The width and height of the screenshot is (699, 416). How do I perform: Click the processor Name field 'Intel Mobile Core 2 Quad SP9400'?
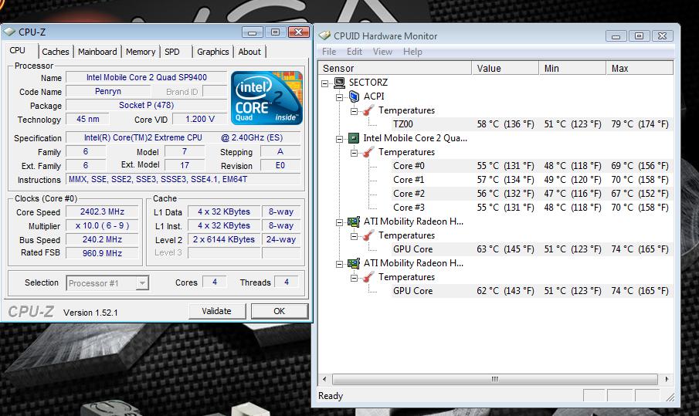coord(146,77)
